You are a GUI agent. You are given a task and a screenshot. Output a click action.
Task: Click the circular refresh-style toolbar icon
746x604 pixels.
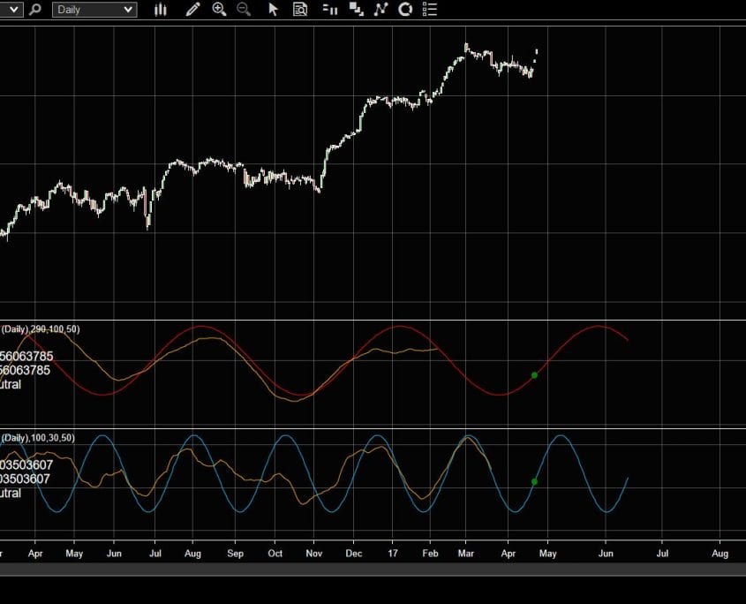(405, 10)
